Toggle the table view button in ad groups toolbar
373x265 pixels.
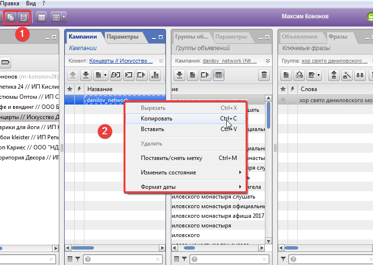pos(218,75)
